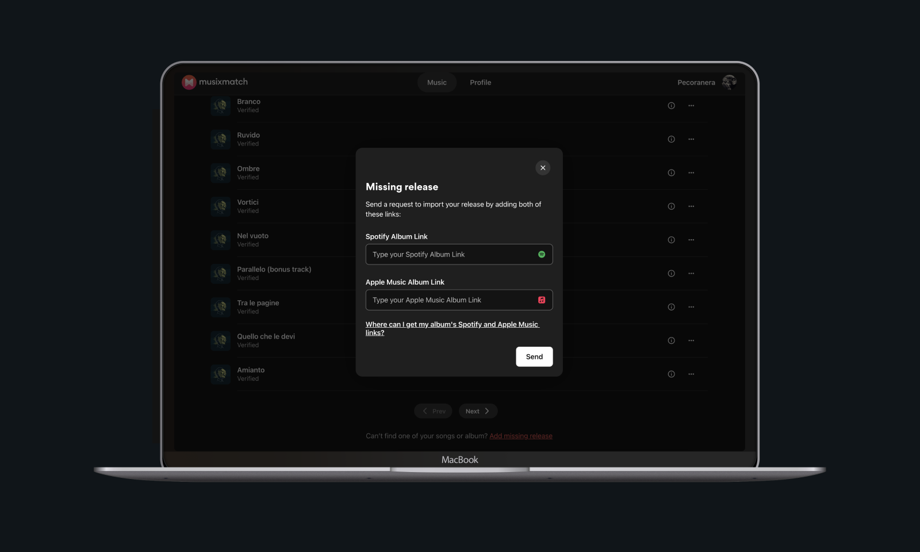Image resolution: width=920 pixels, height=552 pixels.
Task: Select the Nel vuoto song title
Action: pyautogui.click(x=252, y=236)
